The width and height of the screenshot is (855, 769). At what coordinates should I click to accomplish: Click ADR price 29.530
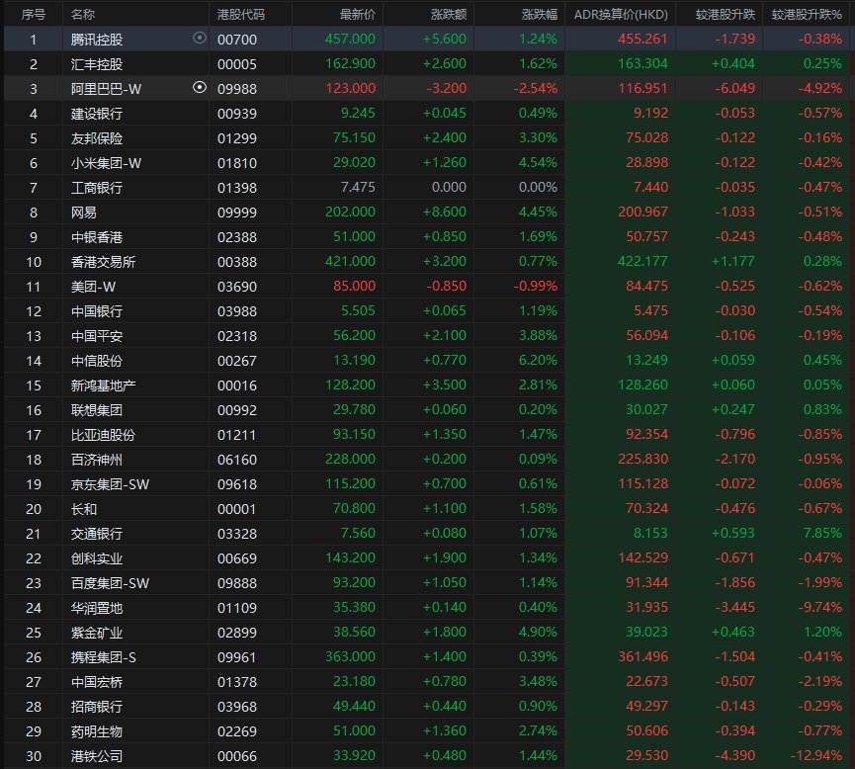[646, 756]
